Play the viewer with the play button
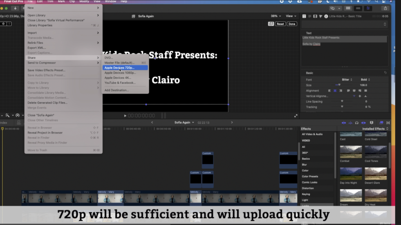The width and height of the screenshot is (401, 225). click(x=125, y=116)
